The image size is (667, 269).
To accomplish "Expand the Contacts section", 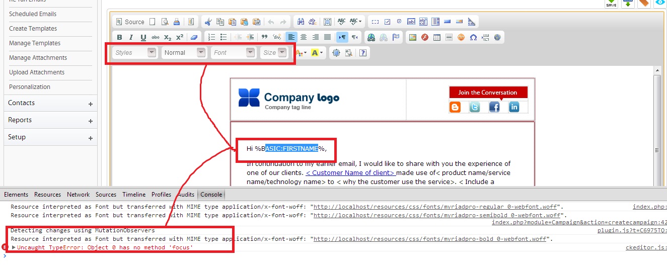I will click(x=91, y=104).
